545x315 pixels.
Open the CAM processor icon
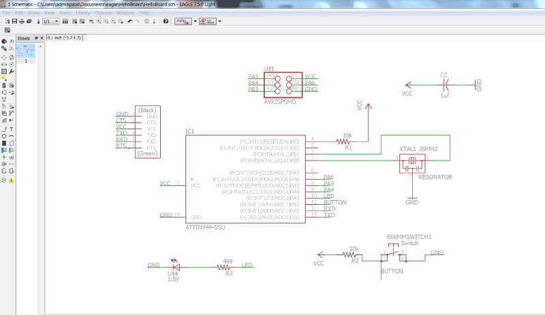pos(29,21)
